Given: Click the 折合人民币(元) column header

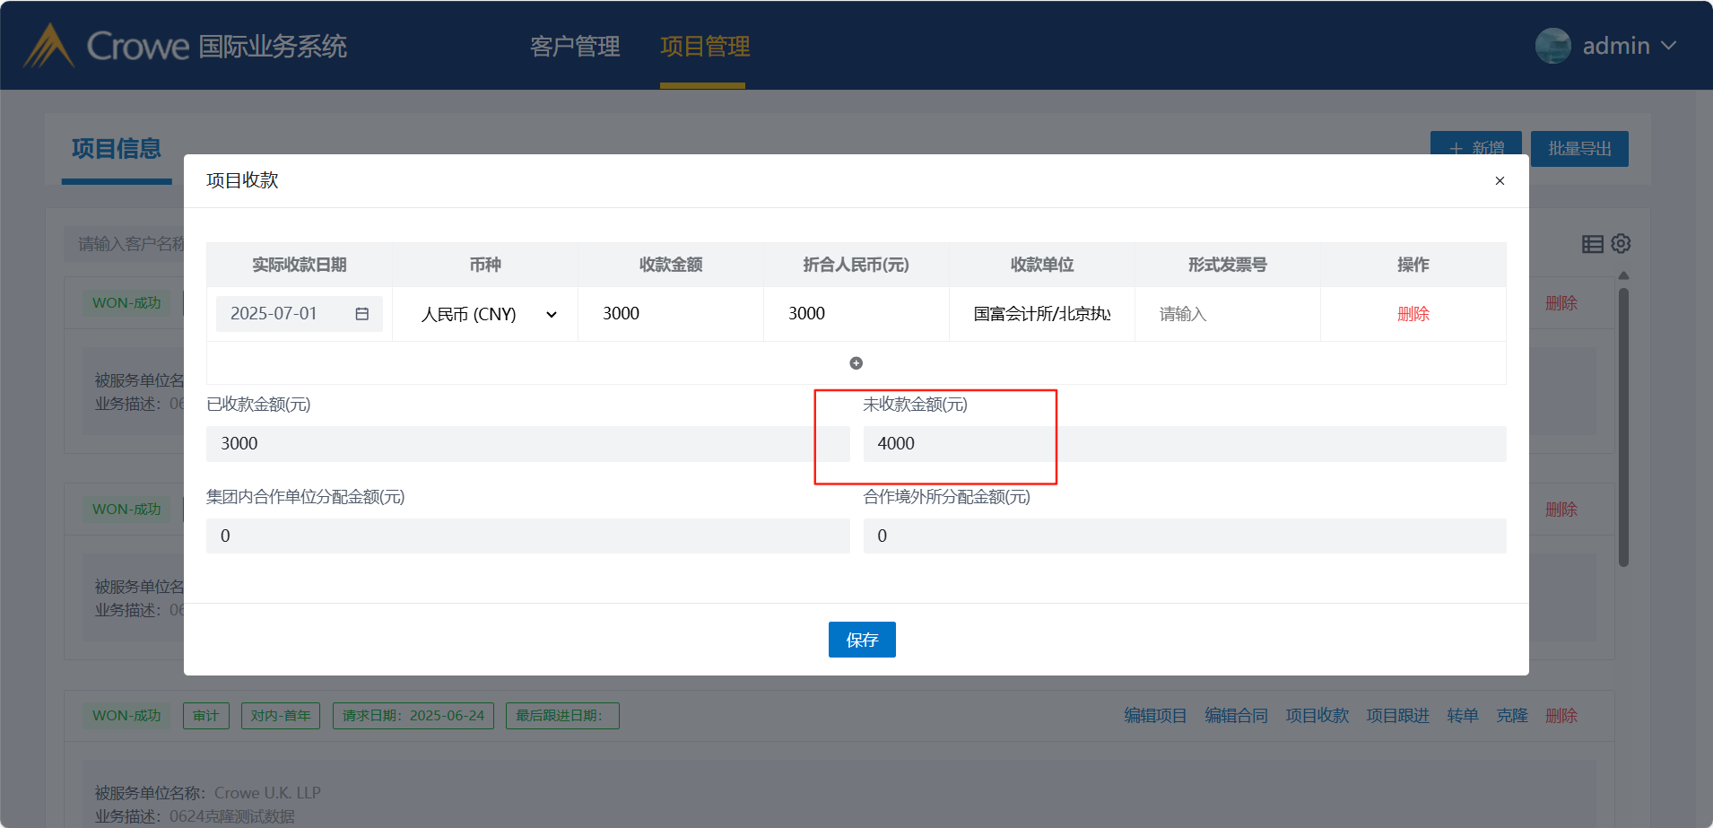Looking at the screenshot, I should 856,265.
